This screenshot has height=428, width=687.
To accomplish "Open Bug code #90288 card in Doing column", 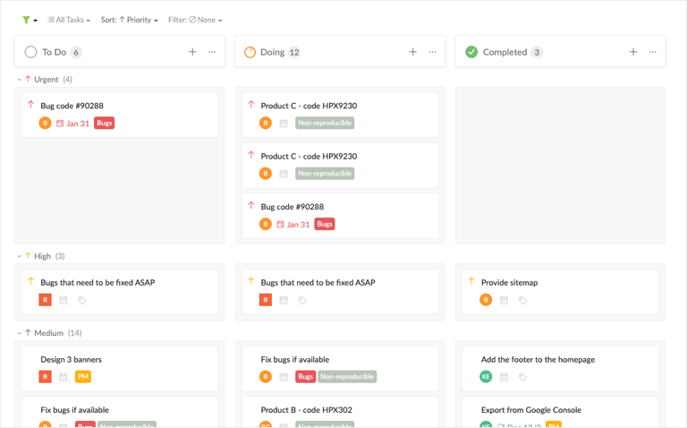I will pyautogui.click(x=340, y=216).
